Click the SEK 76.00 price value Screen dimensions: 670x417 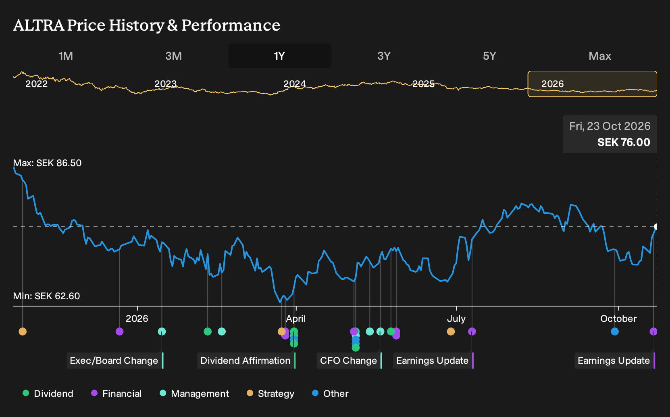(x=624, y=142)
